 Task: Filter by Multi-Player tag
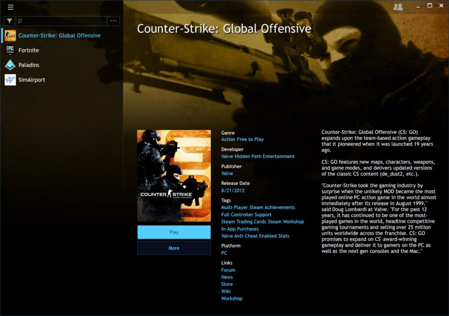pyautogui.click(x=235, y=207)
